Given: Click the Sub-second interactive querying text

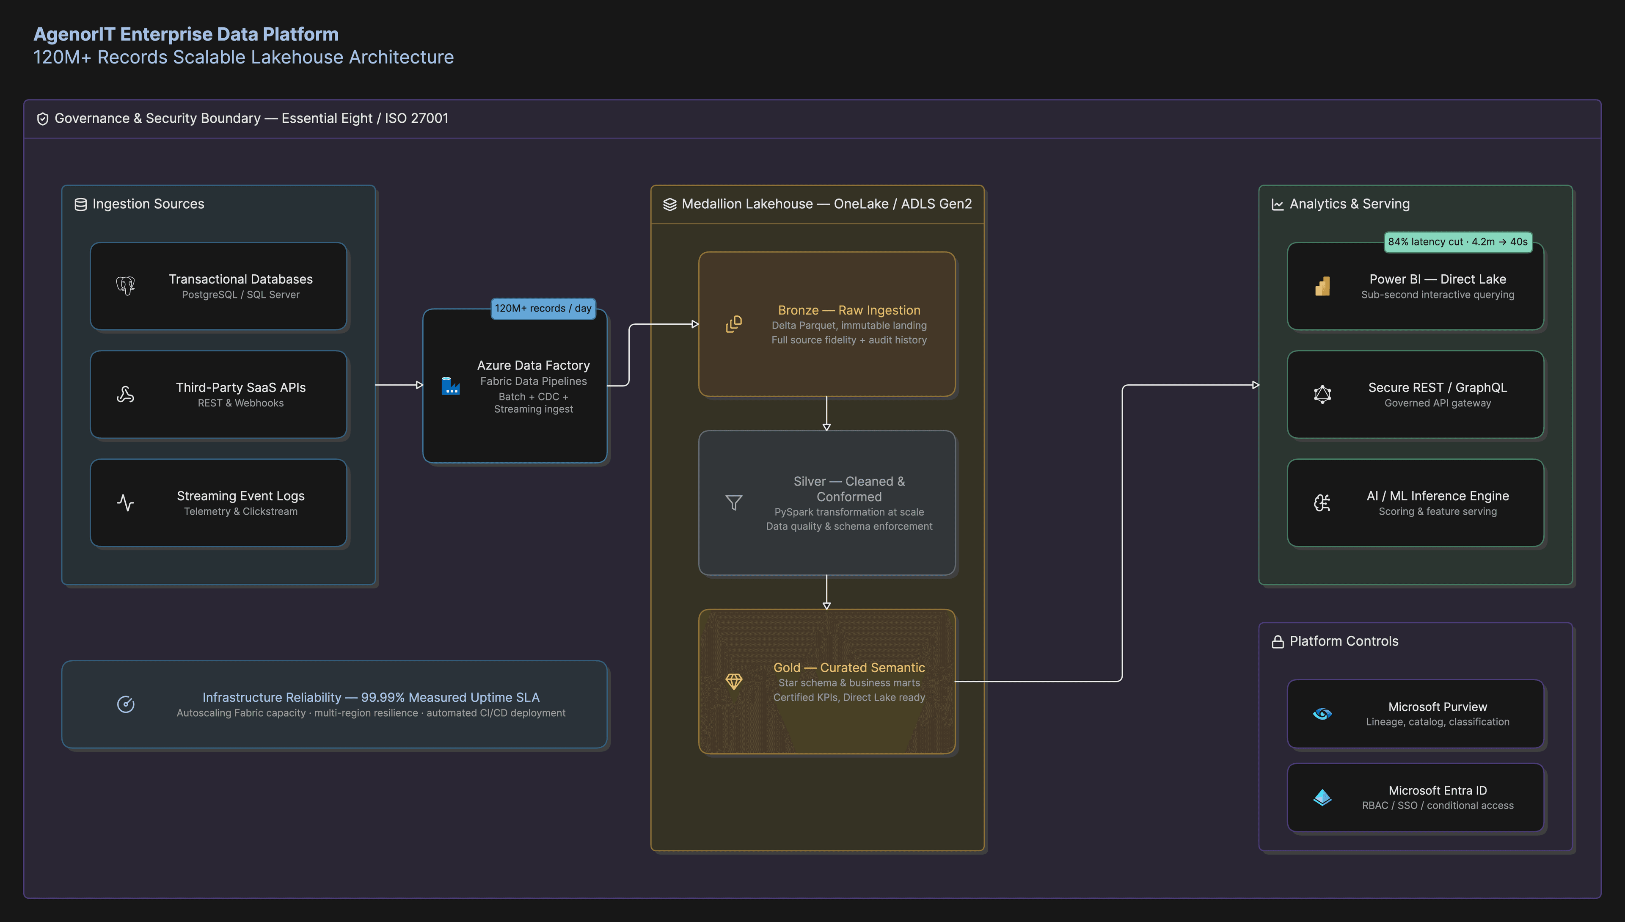Looking at the screenshot, I should (1438, 295).
